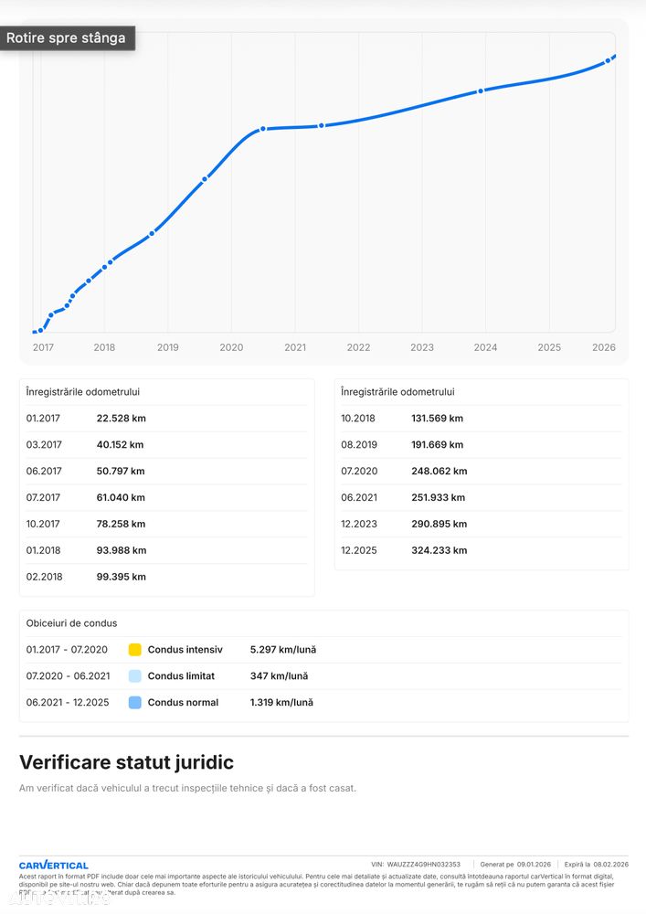The height and width of the screenshot is (914, 646).
Task: Click the yellow Condus intensiv color square
Action: click(135, 650)
